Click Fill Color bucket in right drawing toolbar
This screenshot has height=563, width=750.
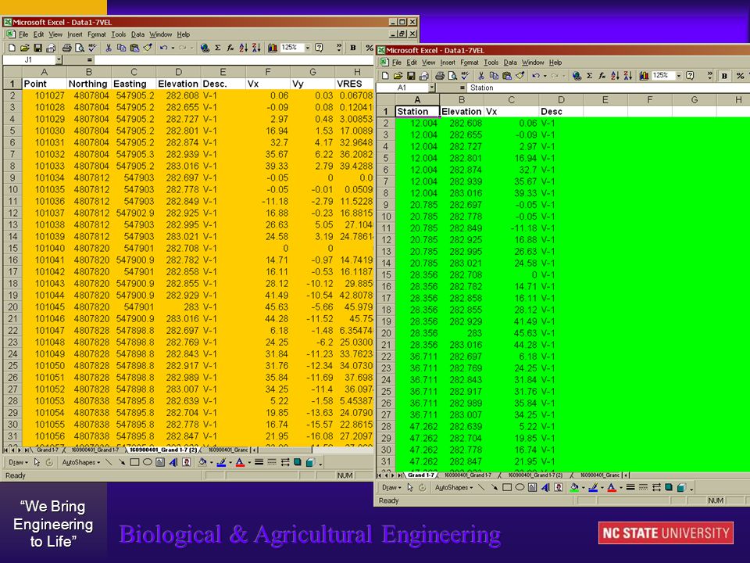[x=574, y=487]
